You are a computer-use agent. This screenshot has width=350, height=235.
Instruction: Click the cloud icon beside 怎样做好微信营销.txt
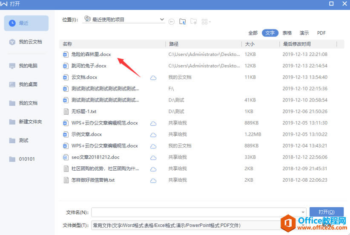(153, 181)
